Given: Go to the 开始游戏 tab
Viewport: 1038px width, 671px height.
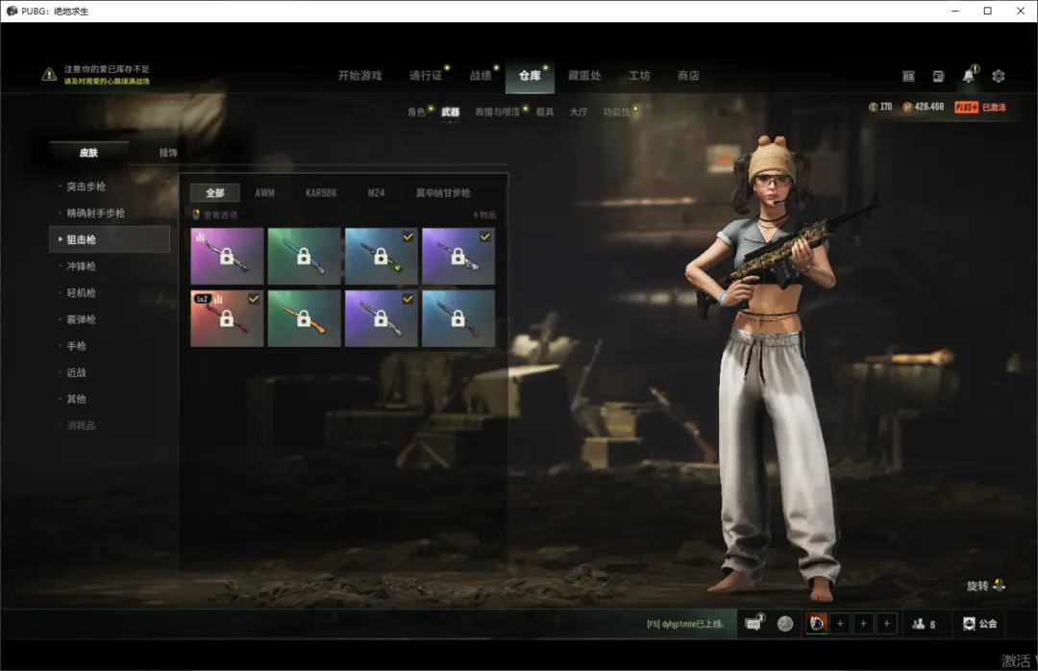Looking at the screenshot, I should click(360, 76).
